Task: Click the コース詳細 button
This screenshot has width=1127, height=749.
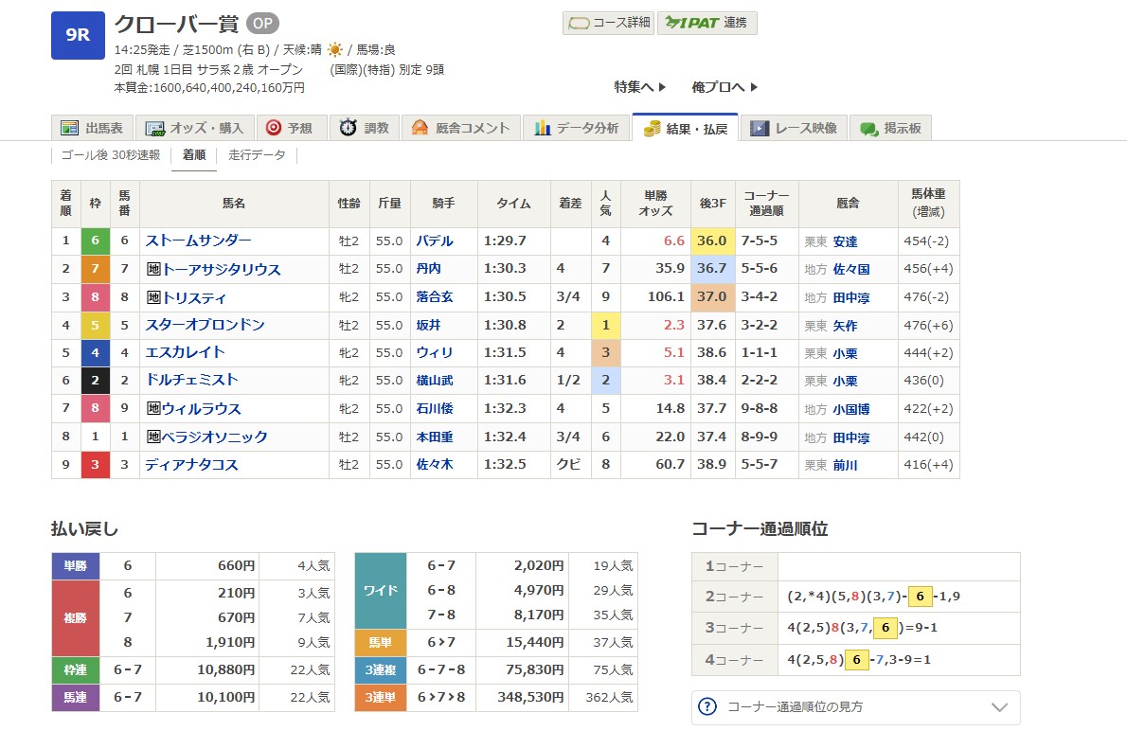Action: pos(608,23)
